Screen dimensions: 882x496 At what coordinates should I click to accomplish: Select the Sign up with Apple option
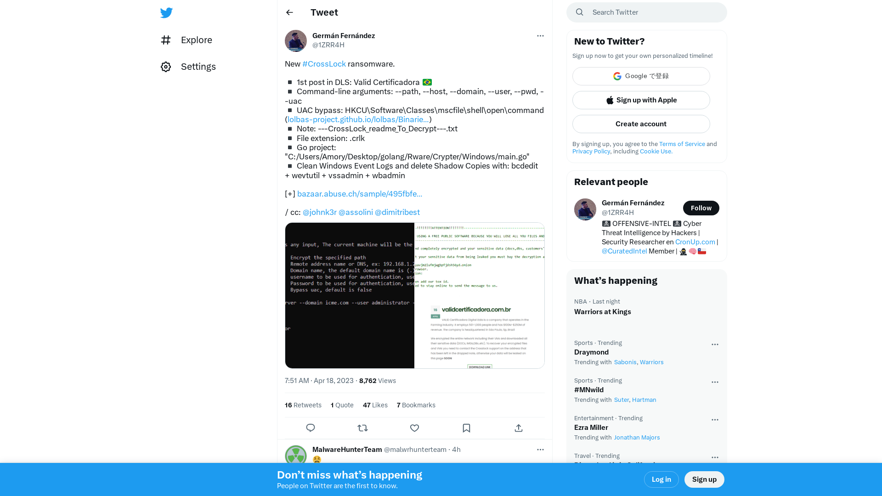pyautogui.click(x=641, y=100)
